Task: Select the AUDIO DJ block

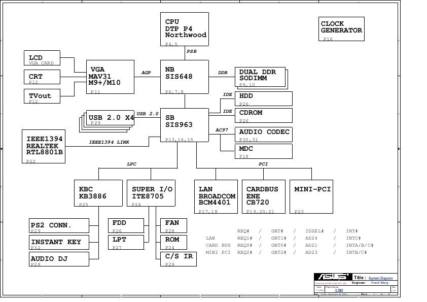Action: pyautogui.click(x=59, y=259)
